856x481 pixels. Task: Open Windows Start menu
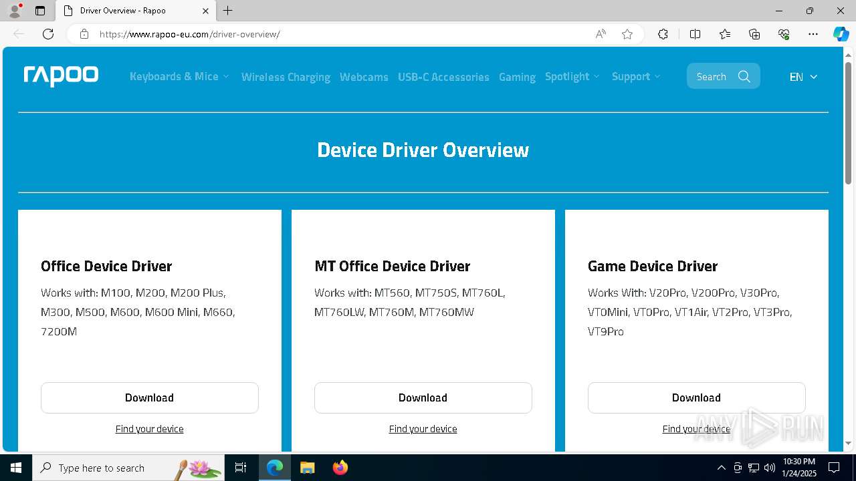pyautogui.click(x=16, y=468)
